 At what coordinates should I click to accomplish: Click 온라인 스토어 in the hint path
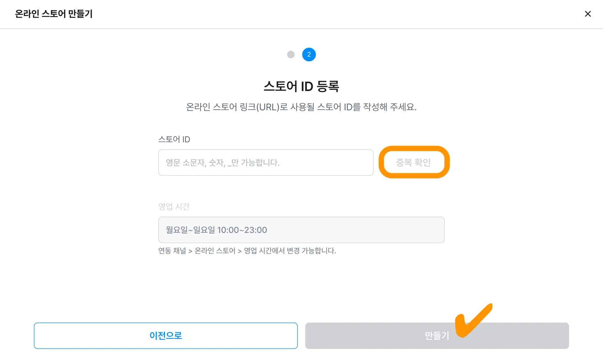coord(215,251)
